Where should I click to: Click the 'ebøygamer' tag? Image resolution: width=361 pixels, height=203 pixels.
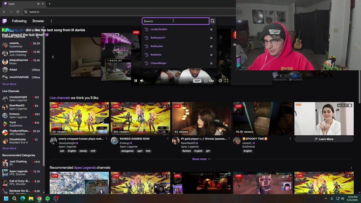(127, 151)
